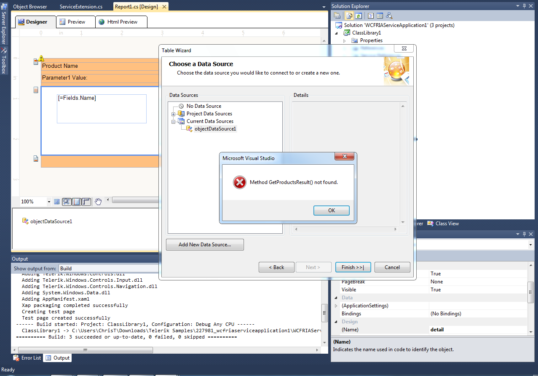
Task: Switch to the Error List tab
Action: (27, 358)
